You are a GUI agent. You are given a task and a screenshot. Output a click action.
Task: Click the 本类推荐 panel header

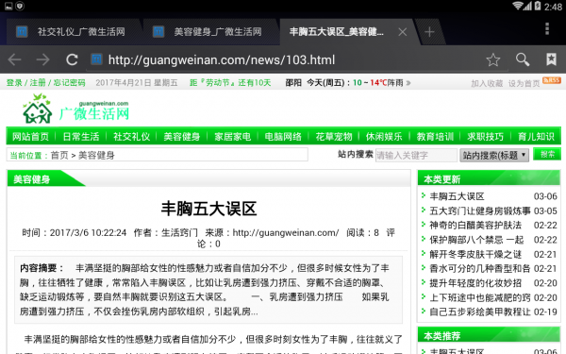point(489,335)
